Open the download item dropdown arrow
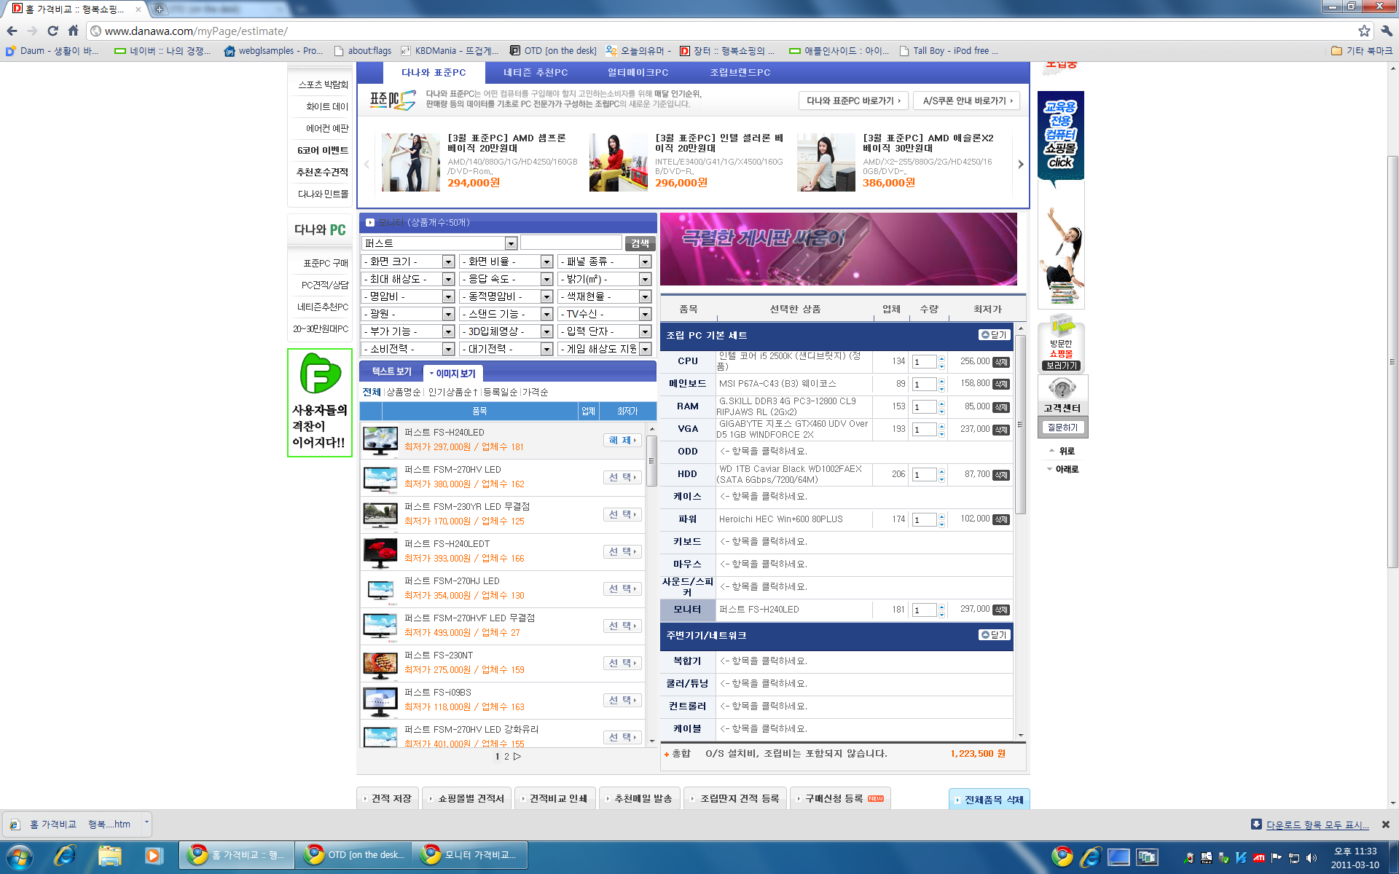Viewport: 1399px width, 874px height. 146,823
